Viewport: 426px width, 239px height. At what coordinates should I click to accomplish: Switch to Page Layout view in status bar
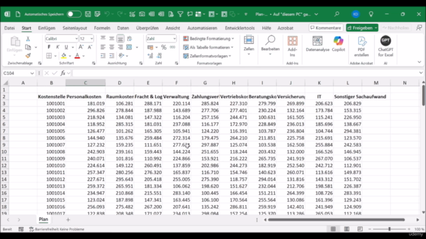click(347, 229)
